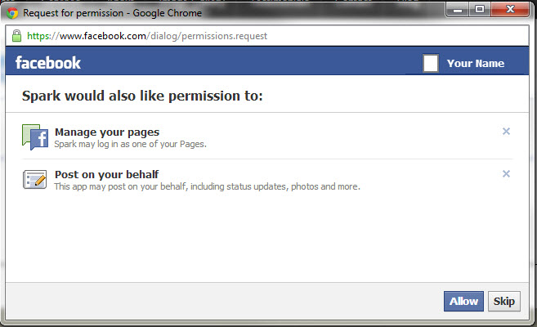Remove the Post on your behalf permission
The height and width of the screenshot is (327, 537).
tap(506, 173)
